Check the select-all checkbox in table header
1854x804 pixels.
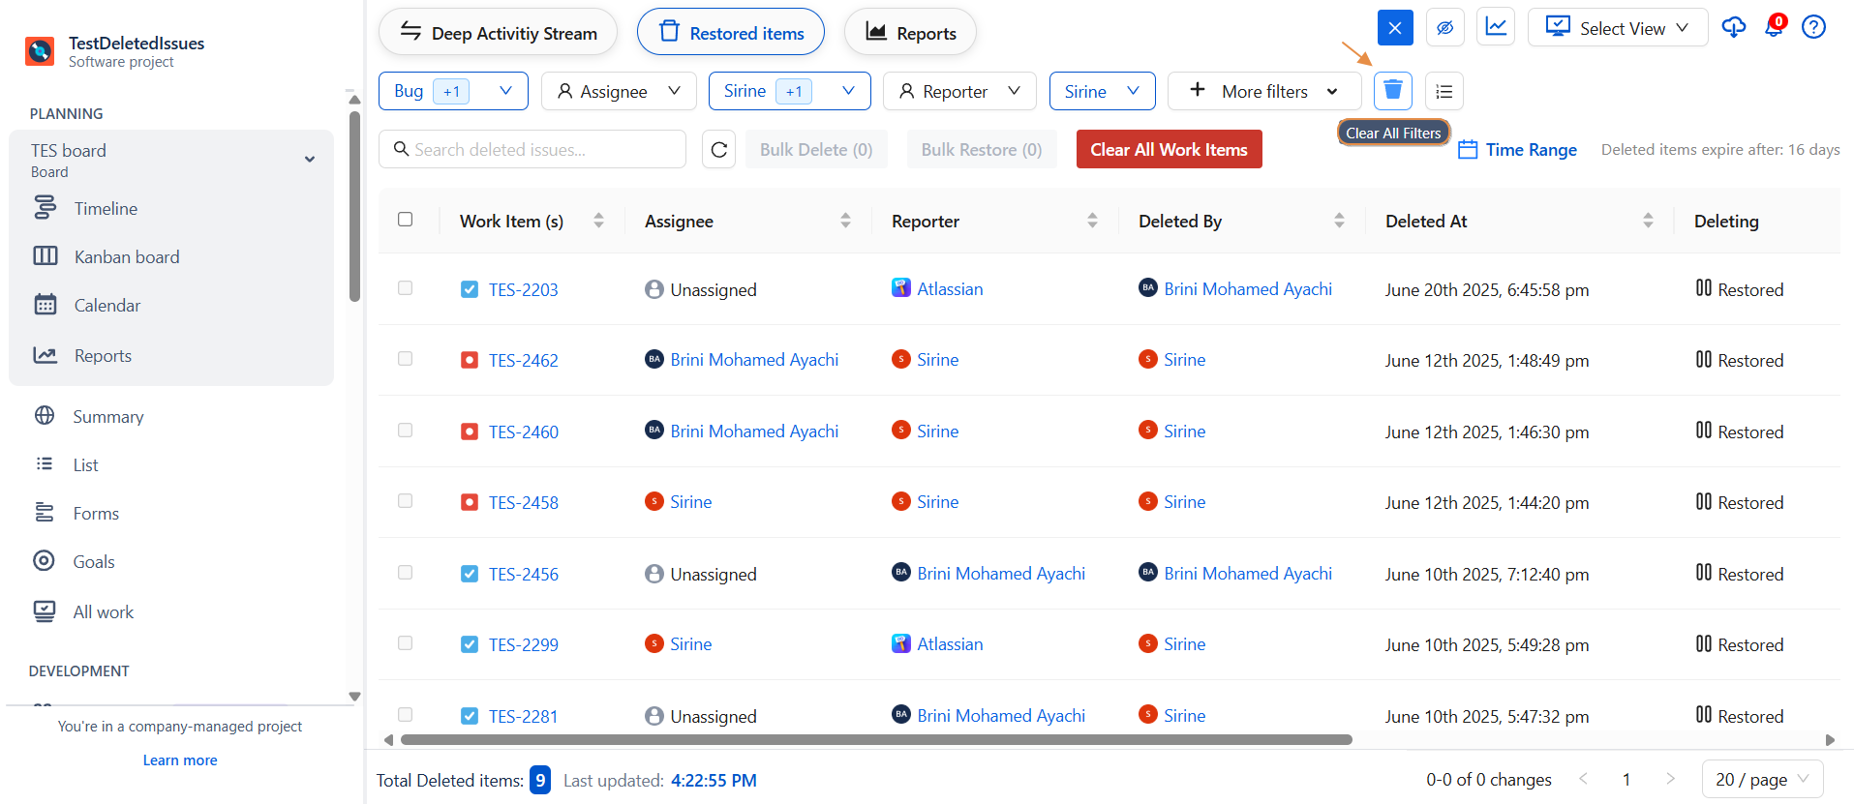click(x=406, y=220)
